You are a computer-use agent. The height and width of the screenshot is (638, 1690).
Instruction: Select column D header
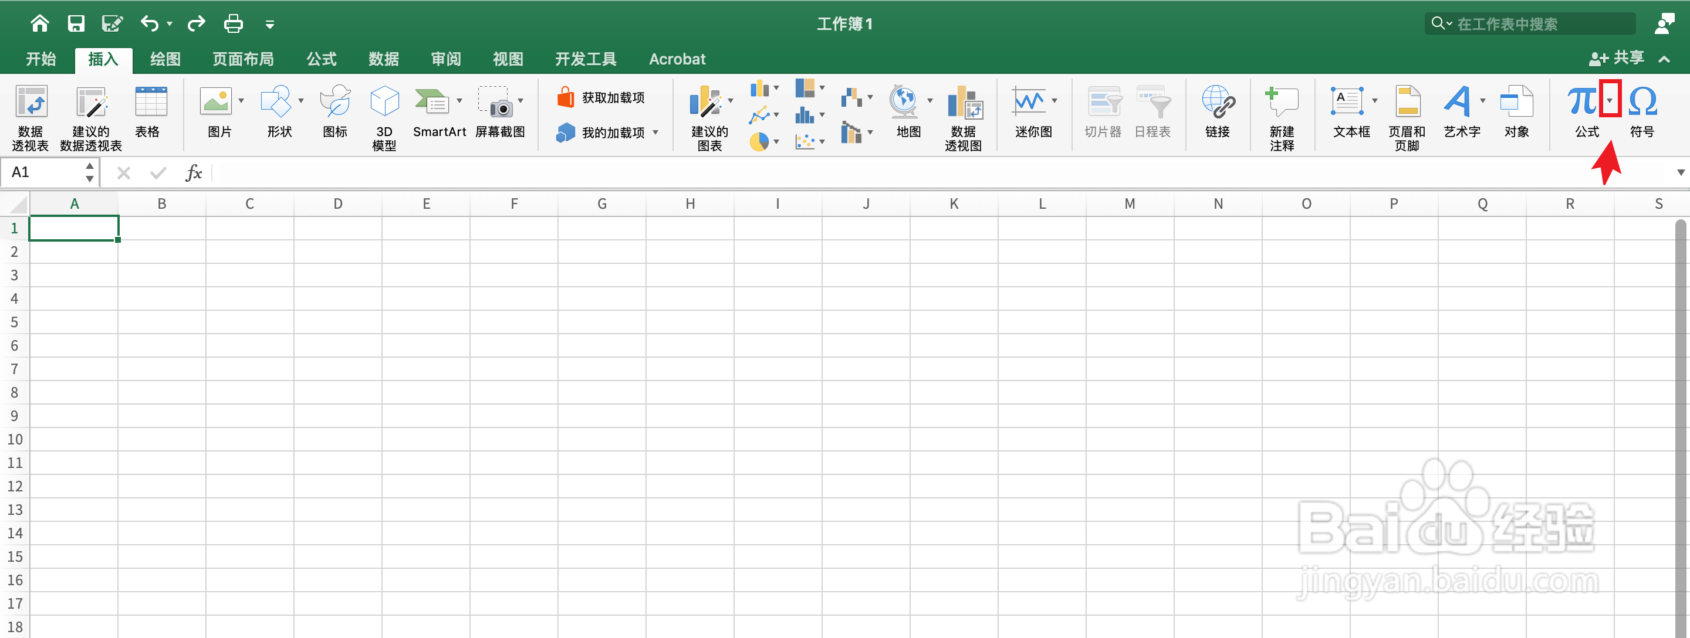[338, 204]
